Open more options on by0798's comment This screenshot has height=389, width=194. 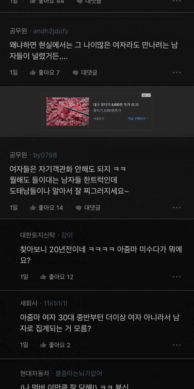point(177,208)
